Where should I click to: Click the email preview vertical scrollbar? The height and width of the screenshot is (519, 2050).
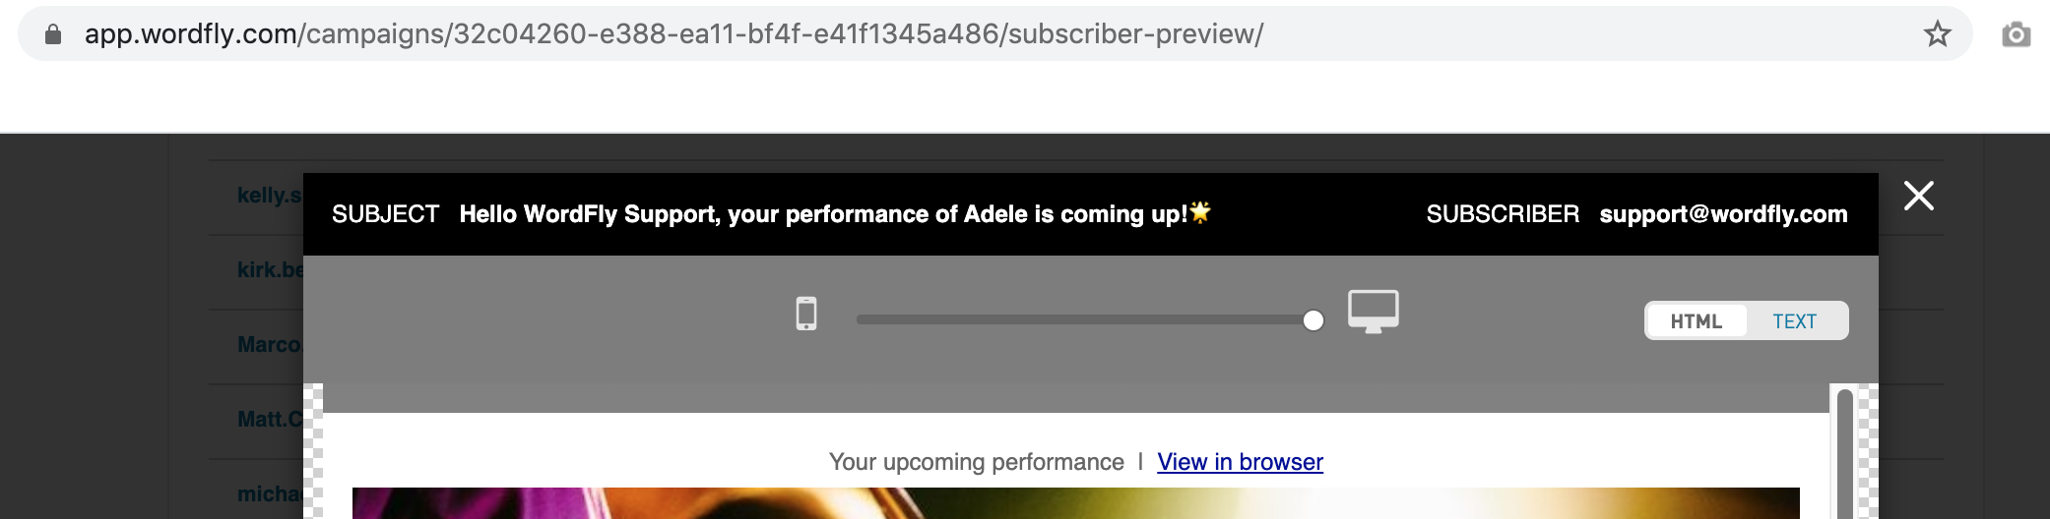(1844, 452)
